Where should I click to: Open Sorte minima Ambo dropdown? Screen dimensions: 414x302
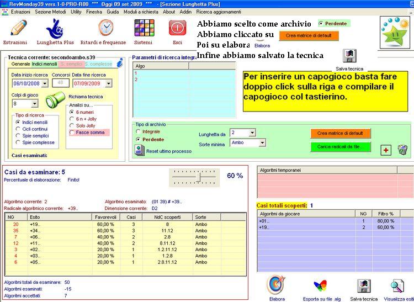point(262,143)
